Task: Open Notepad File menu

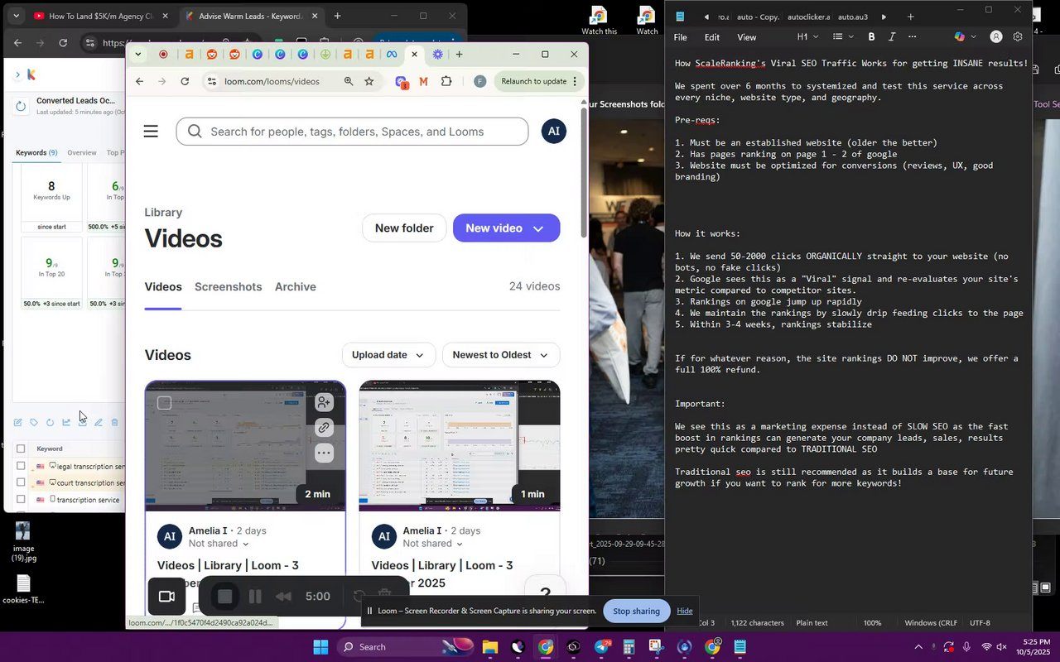Action: coord(680,37)
